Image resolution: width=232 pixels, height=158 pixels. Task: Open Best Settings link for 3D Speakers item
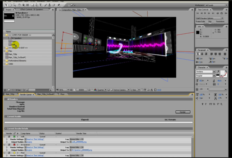pyautogui.click(x=35, y=147)
